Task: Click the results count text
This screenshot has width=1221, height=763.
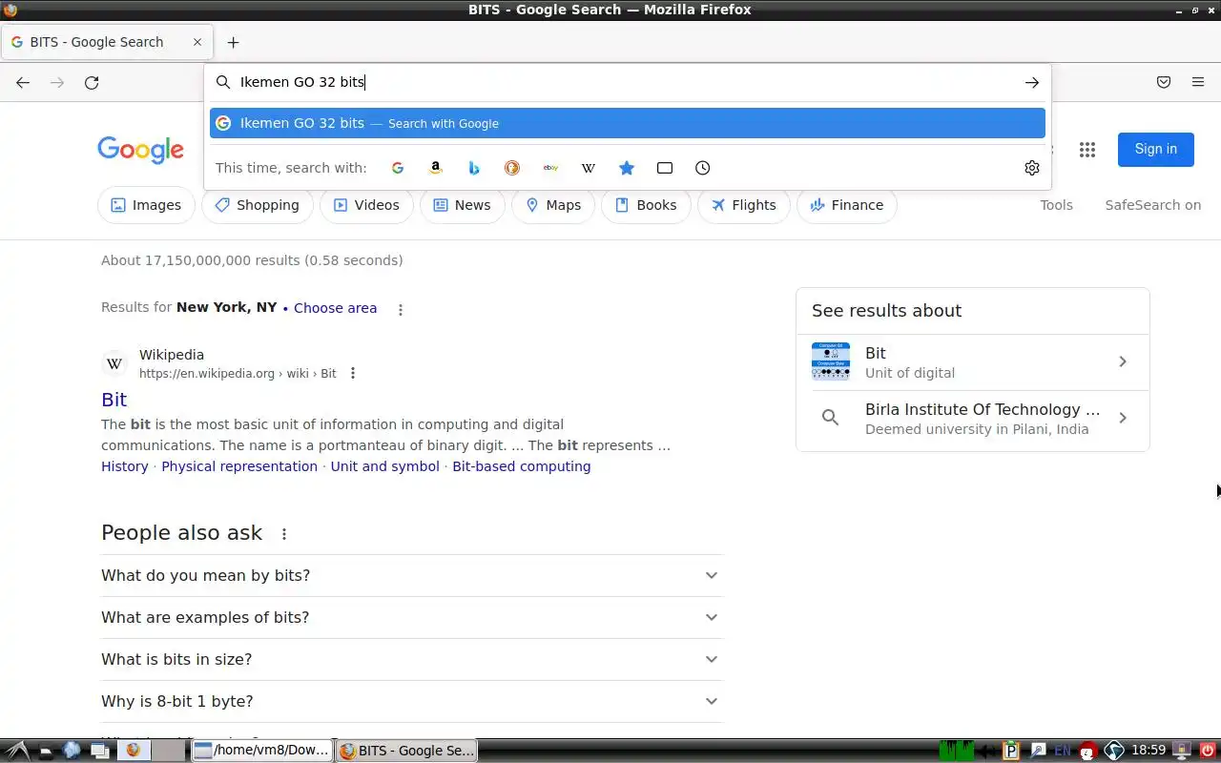Action: 252,260
